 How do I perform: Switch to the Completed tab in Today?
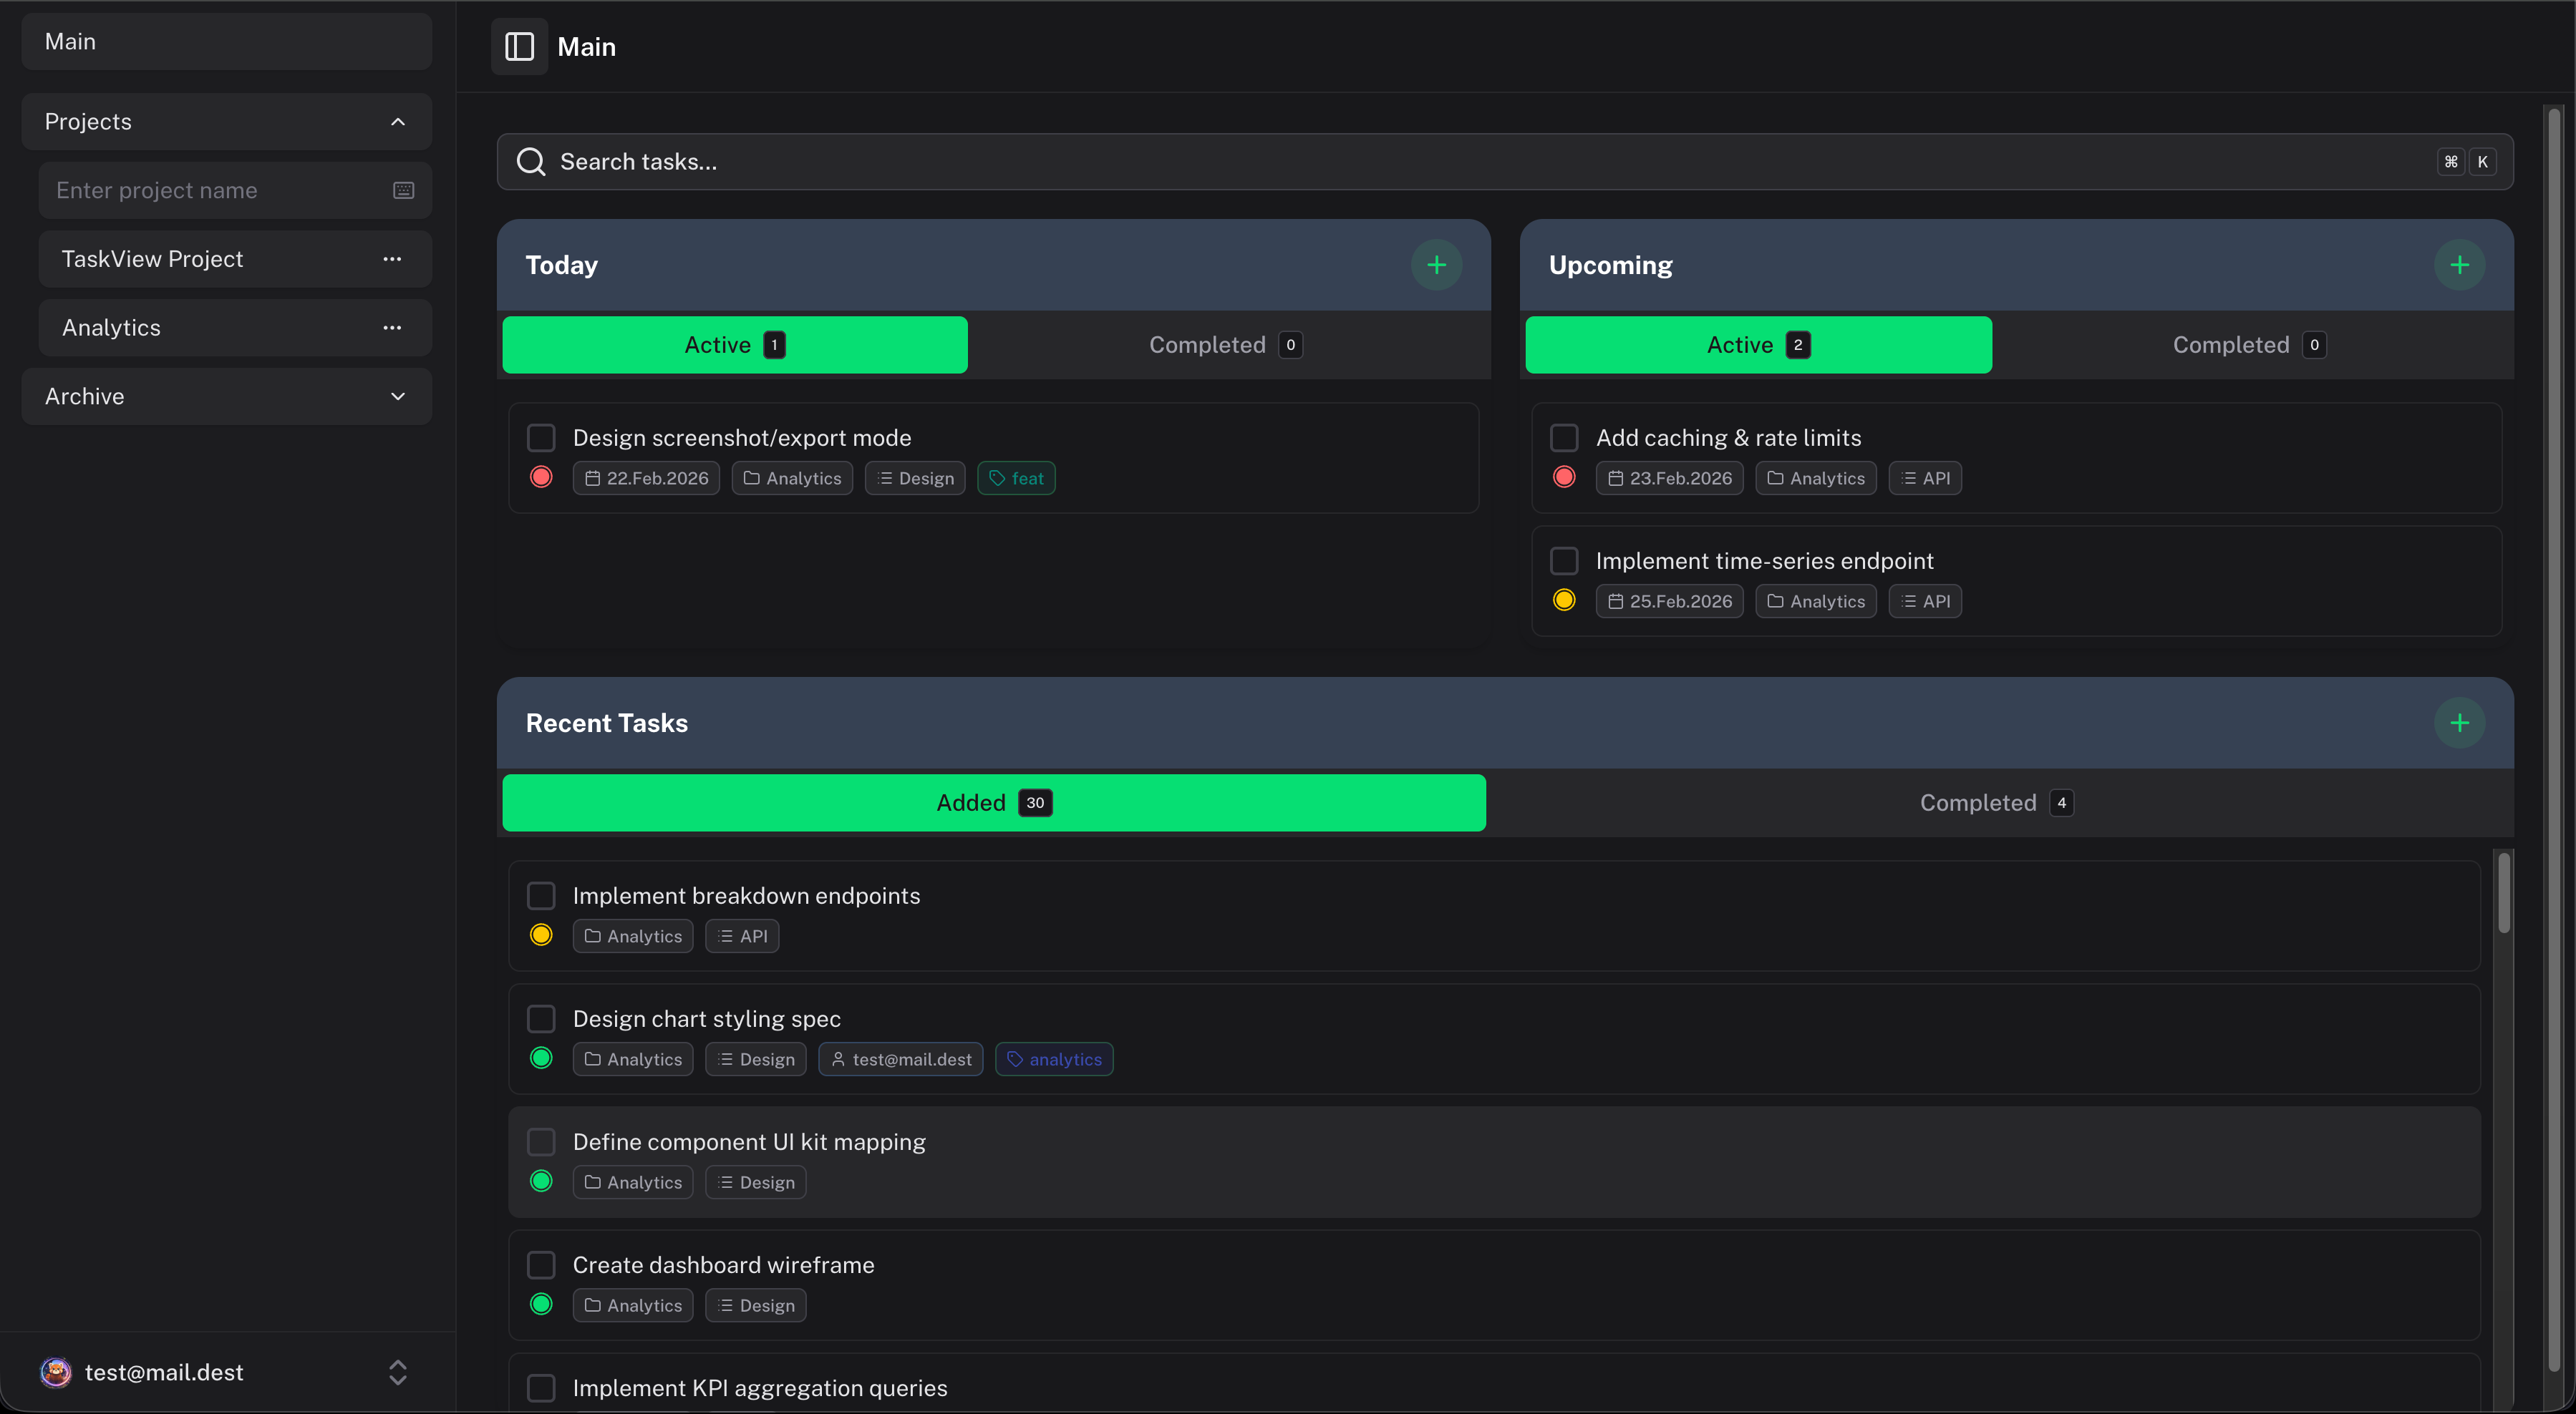(1223, 343)
